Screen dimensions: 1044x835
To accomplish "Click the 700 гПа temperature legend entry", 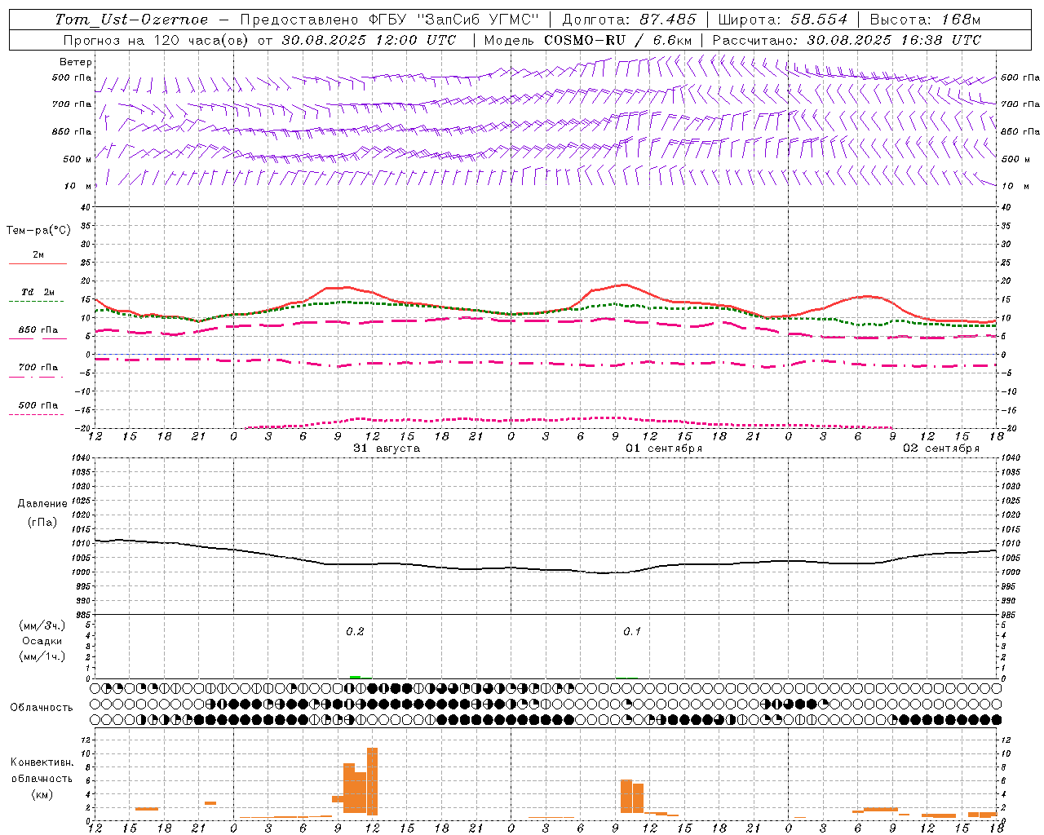I will pyautogui.click(x=38, y=368).
